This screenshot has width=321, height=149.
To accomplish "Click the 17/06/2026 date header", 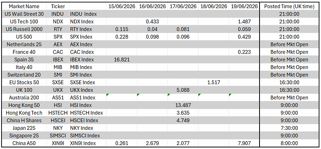I will [x=183, y=6].
